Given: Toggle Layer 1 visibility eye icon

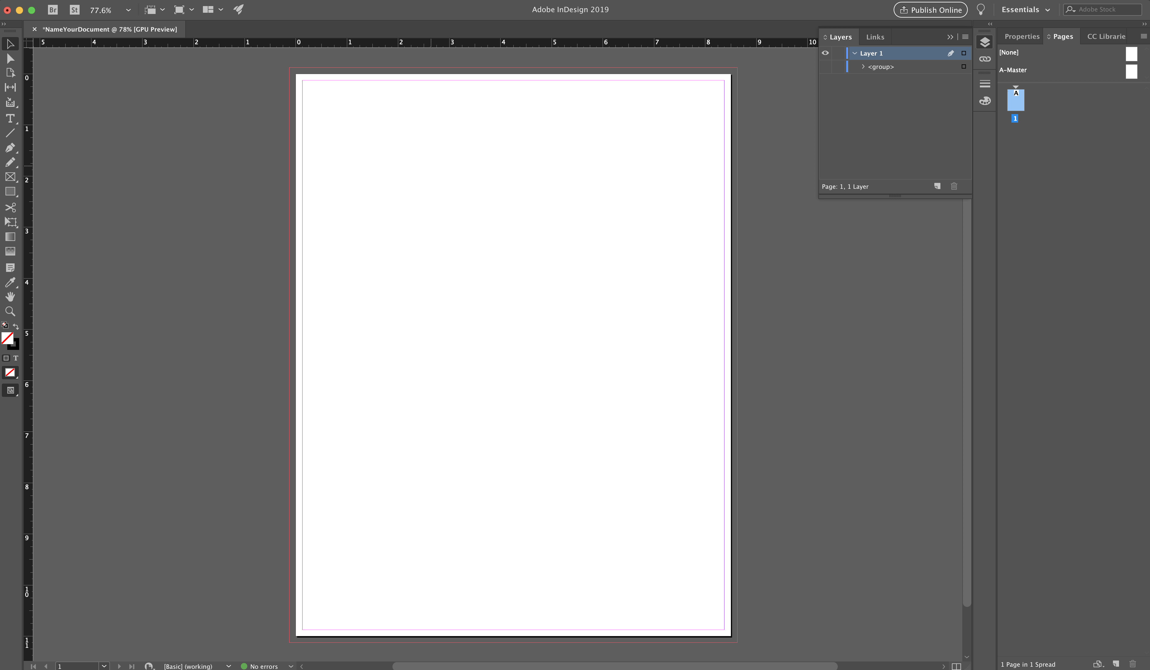Looking at the screenshot, I should pos(825,52).
